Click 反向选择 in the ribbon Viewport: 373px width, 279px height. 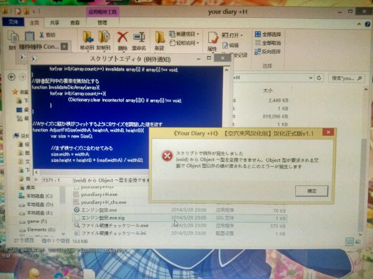pos(268,51)
